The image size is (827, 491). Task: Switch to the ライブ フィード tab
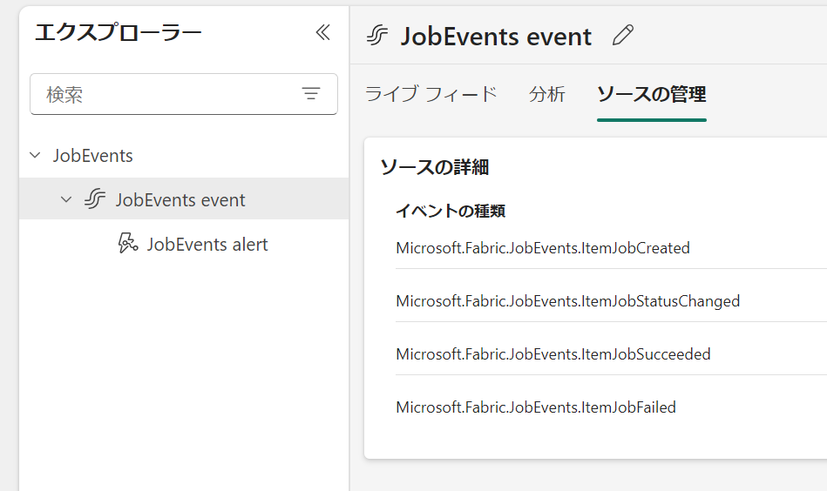pos(431,94)
